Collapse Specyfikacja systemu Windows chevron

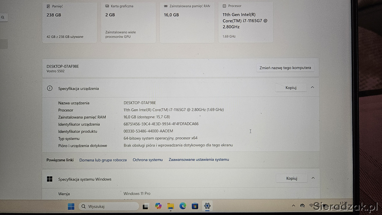pyautogui.click(x=313, y=178)
